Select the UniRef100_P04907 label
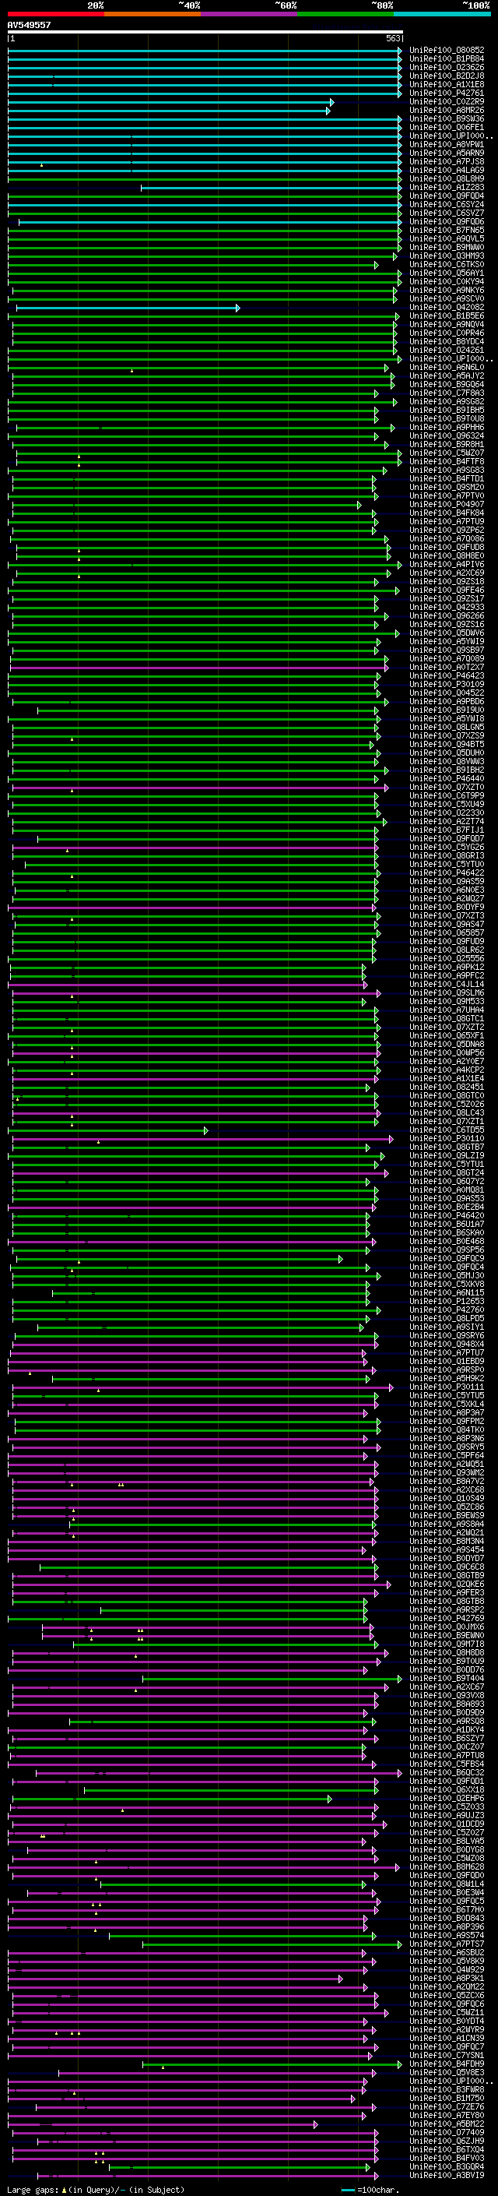Image resolution: width=498 pixels, height=2196 pixels. tap(447, 505)
